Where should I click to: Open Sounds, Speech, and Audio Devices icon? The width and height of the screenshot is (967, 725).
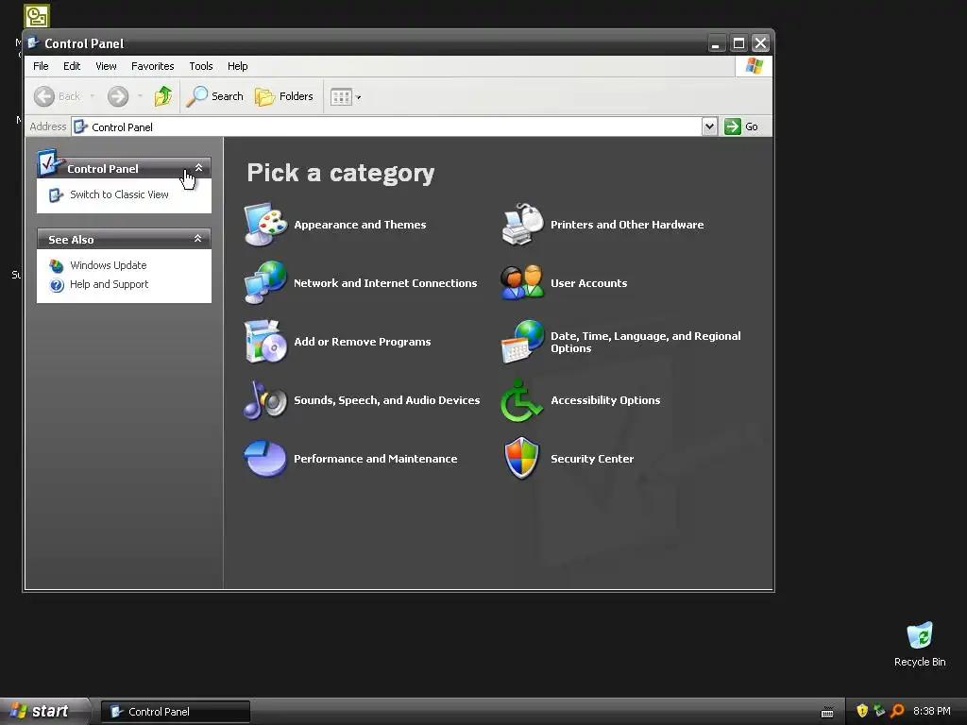click(265, 400)
